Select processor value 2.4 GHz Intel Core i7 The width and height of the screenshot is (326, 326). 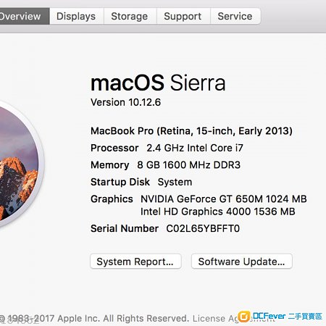point(195,148)
